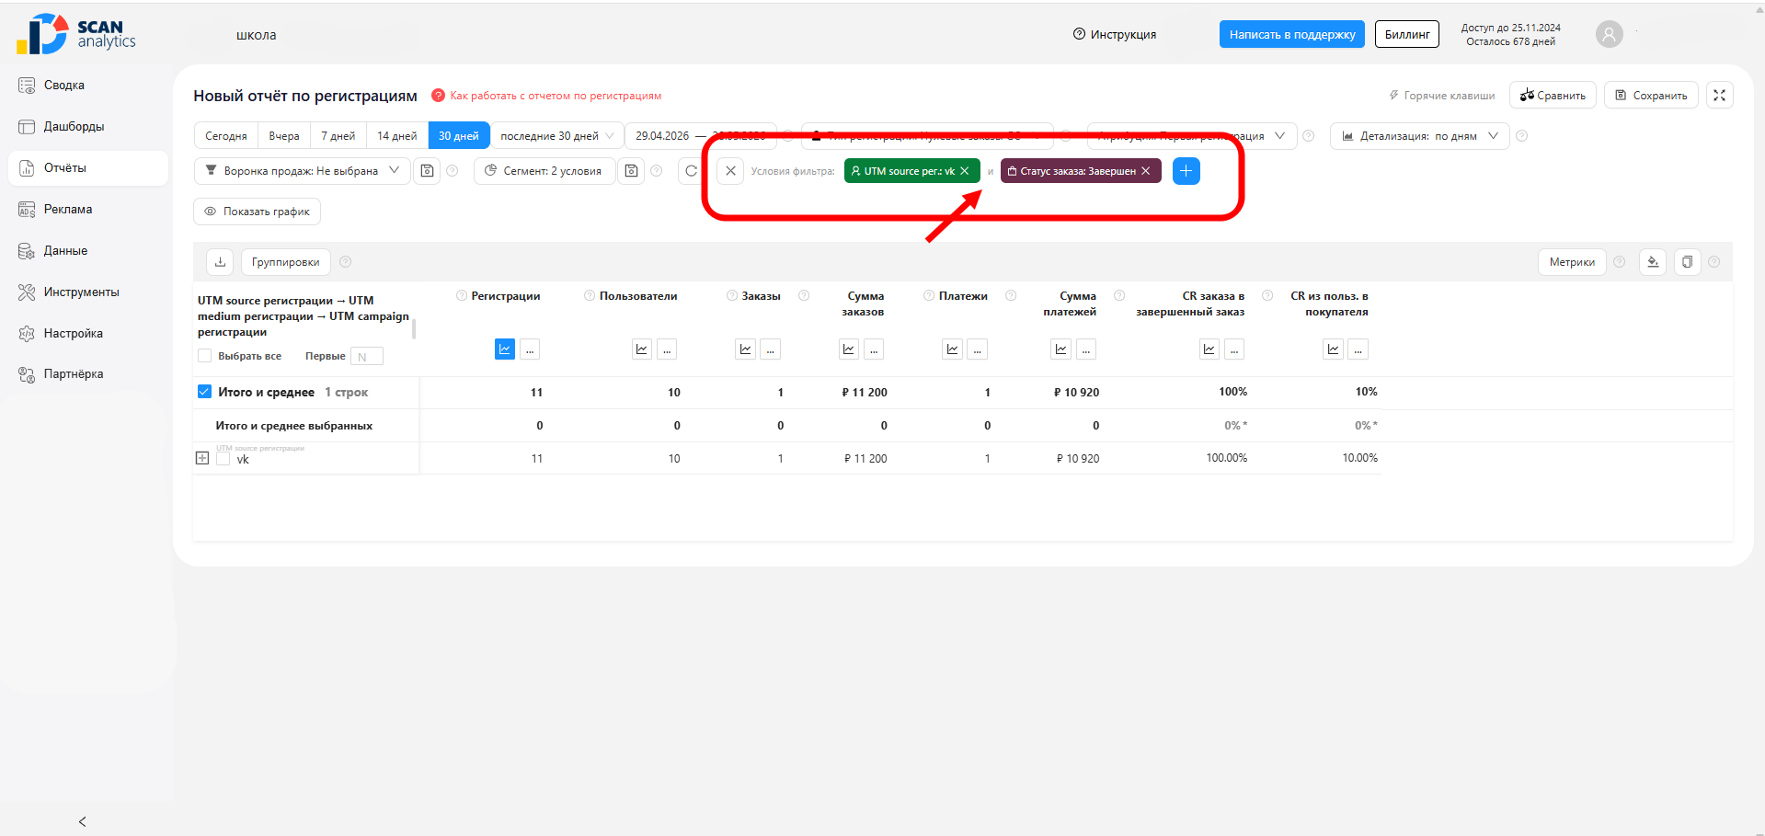Click the refresh circular arrow icon
Screen dimensions: 1765x836
point(691,171)
